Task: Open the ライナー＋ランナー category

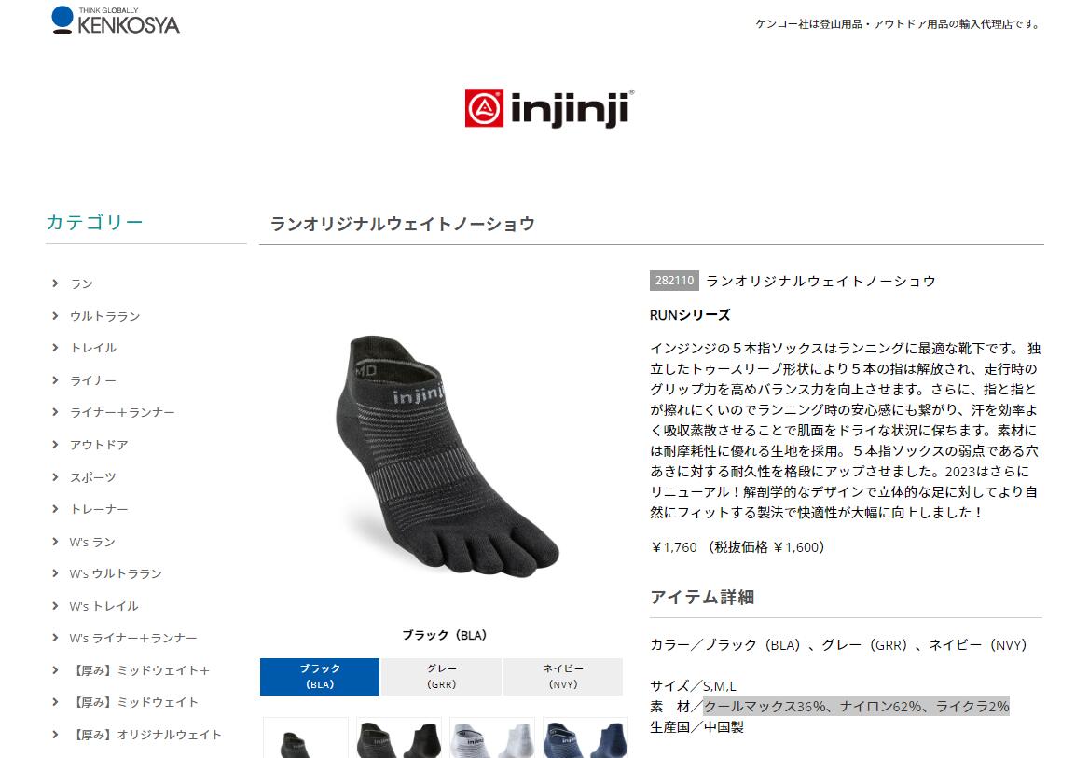Action: [122, 413]
